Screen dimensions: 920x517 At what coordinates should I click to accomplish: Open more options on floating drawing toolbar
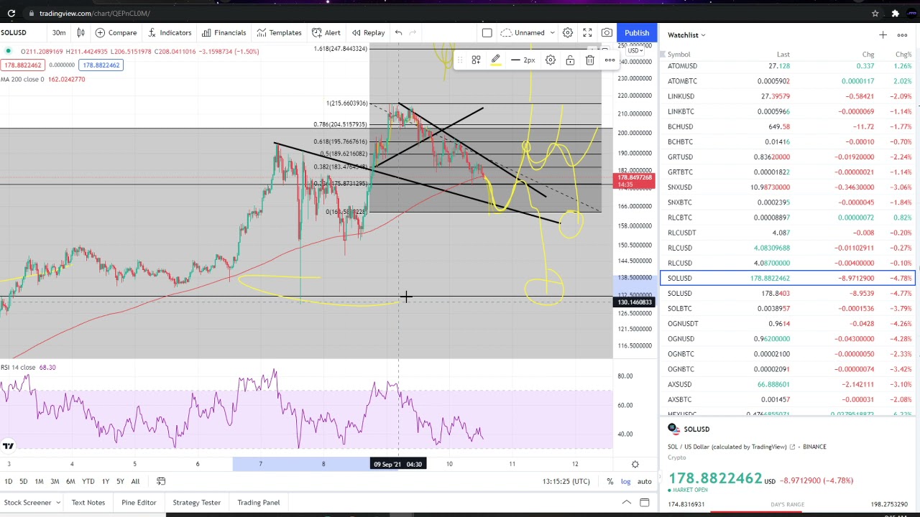pyautogui.click(x=609, y=60)
